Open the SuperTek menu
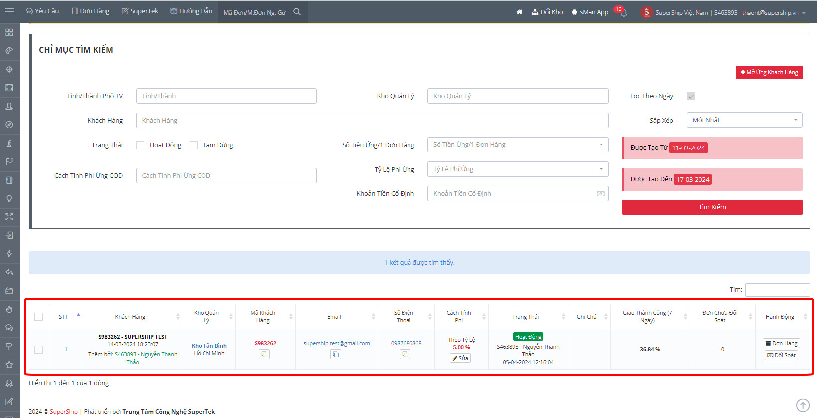 point(140,11)
